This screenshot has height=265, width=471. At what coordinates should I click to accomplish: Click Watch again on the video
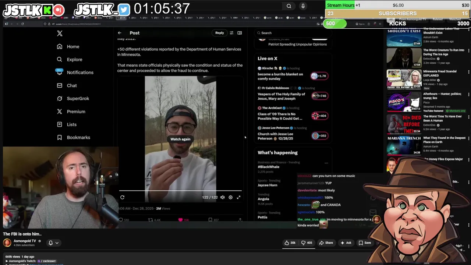tap(180, 139)
